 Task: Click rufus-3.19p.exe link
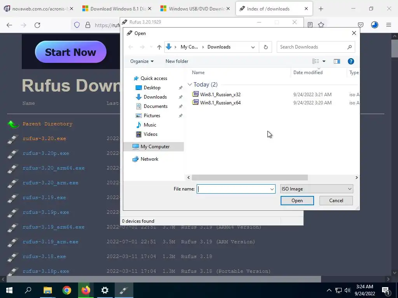pyautogui.click(x=46, y=212)
